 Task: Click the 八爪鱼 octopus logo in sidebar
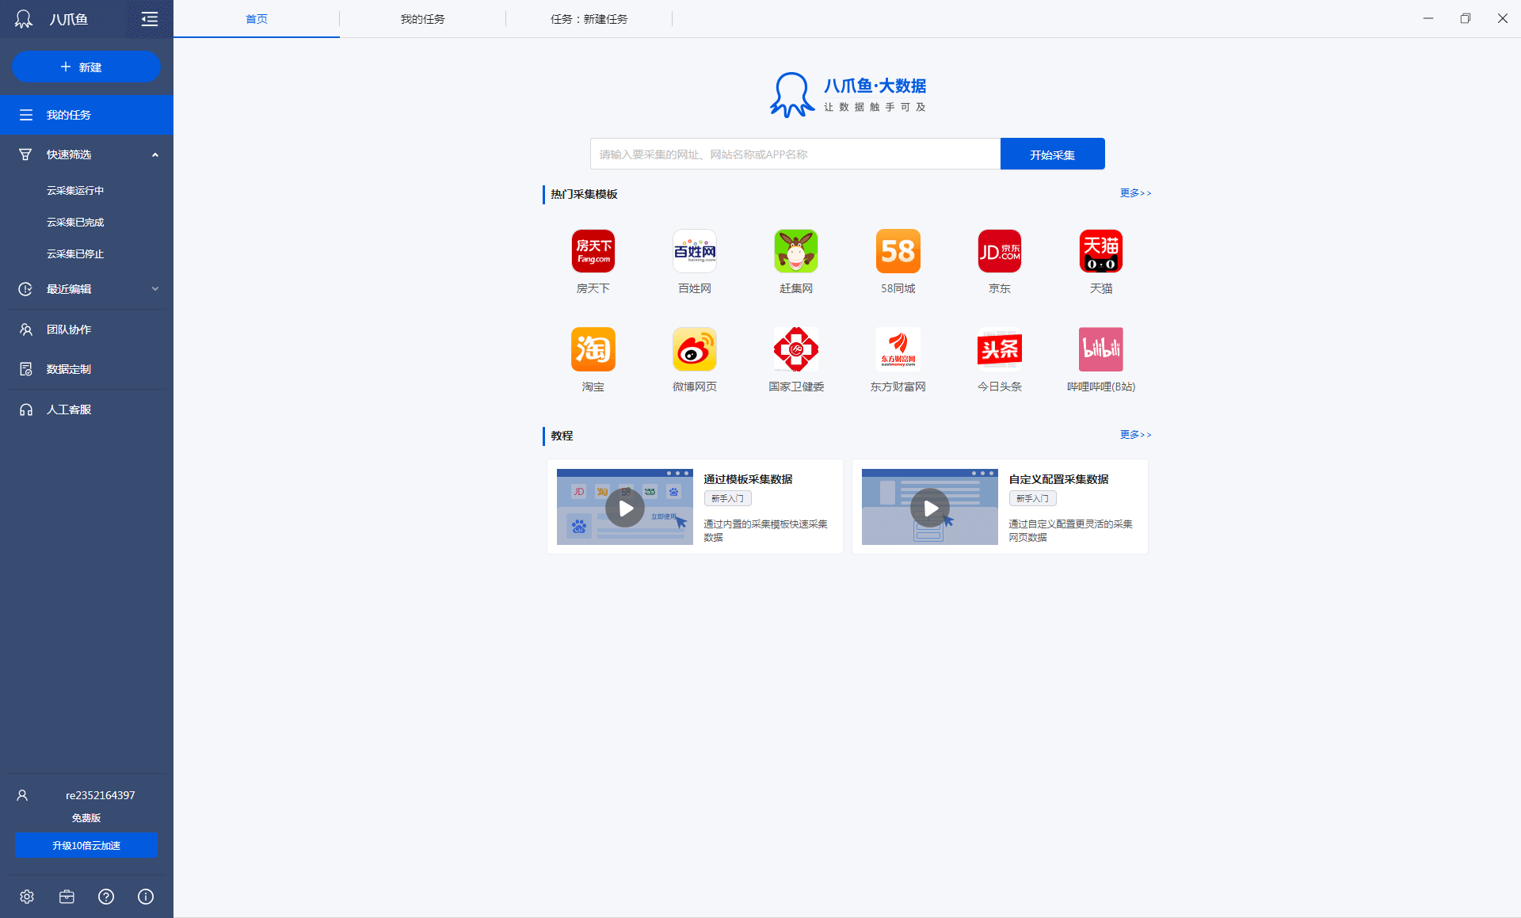pyautogui.click(x=24, y=19)
